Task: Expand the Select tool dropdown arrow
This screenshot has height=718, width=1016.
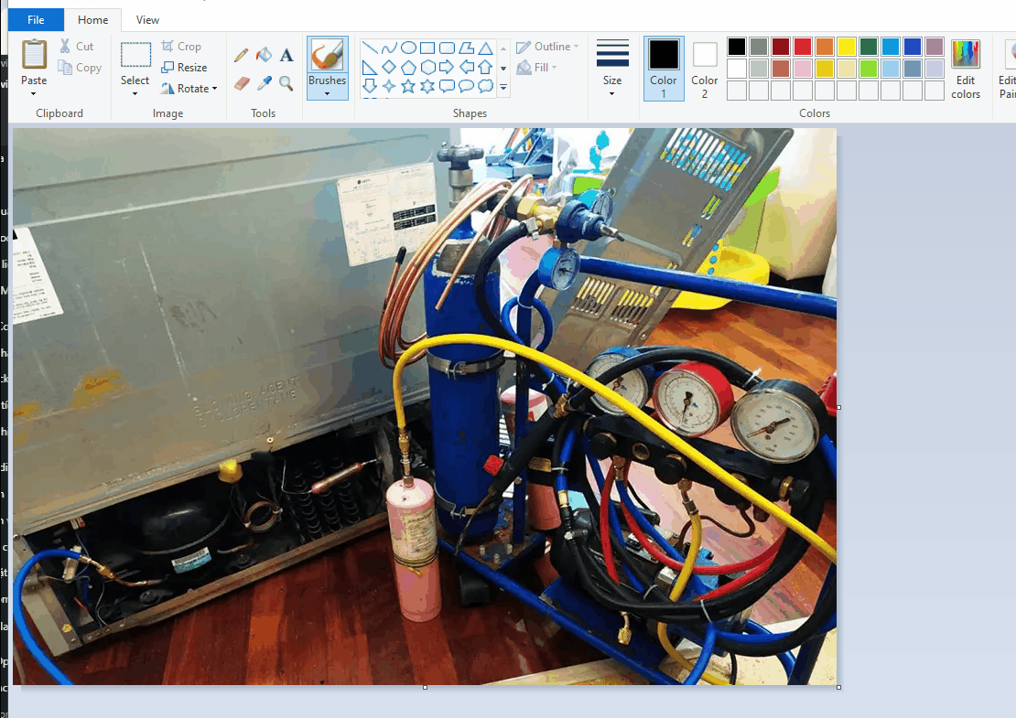Action: pyautogui.click(x=135, y=93)
